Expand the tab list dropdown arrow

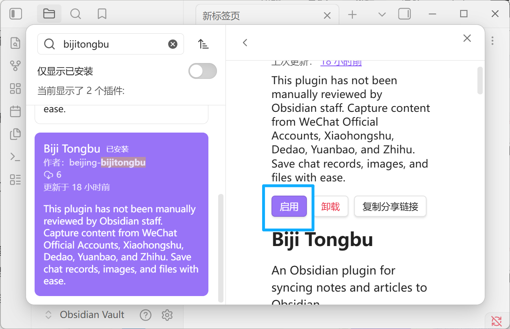pyautogui.click(x=382, y=15)
